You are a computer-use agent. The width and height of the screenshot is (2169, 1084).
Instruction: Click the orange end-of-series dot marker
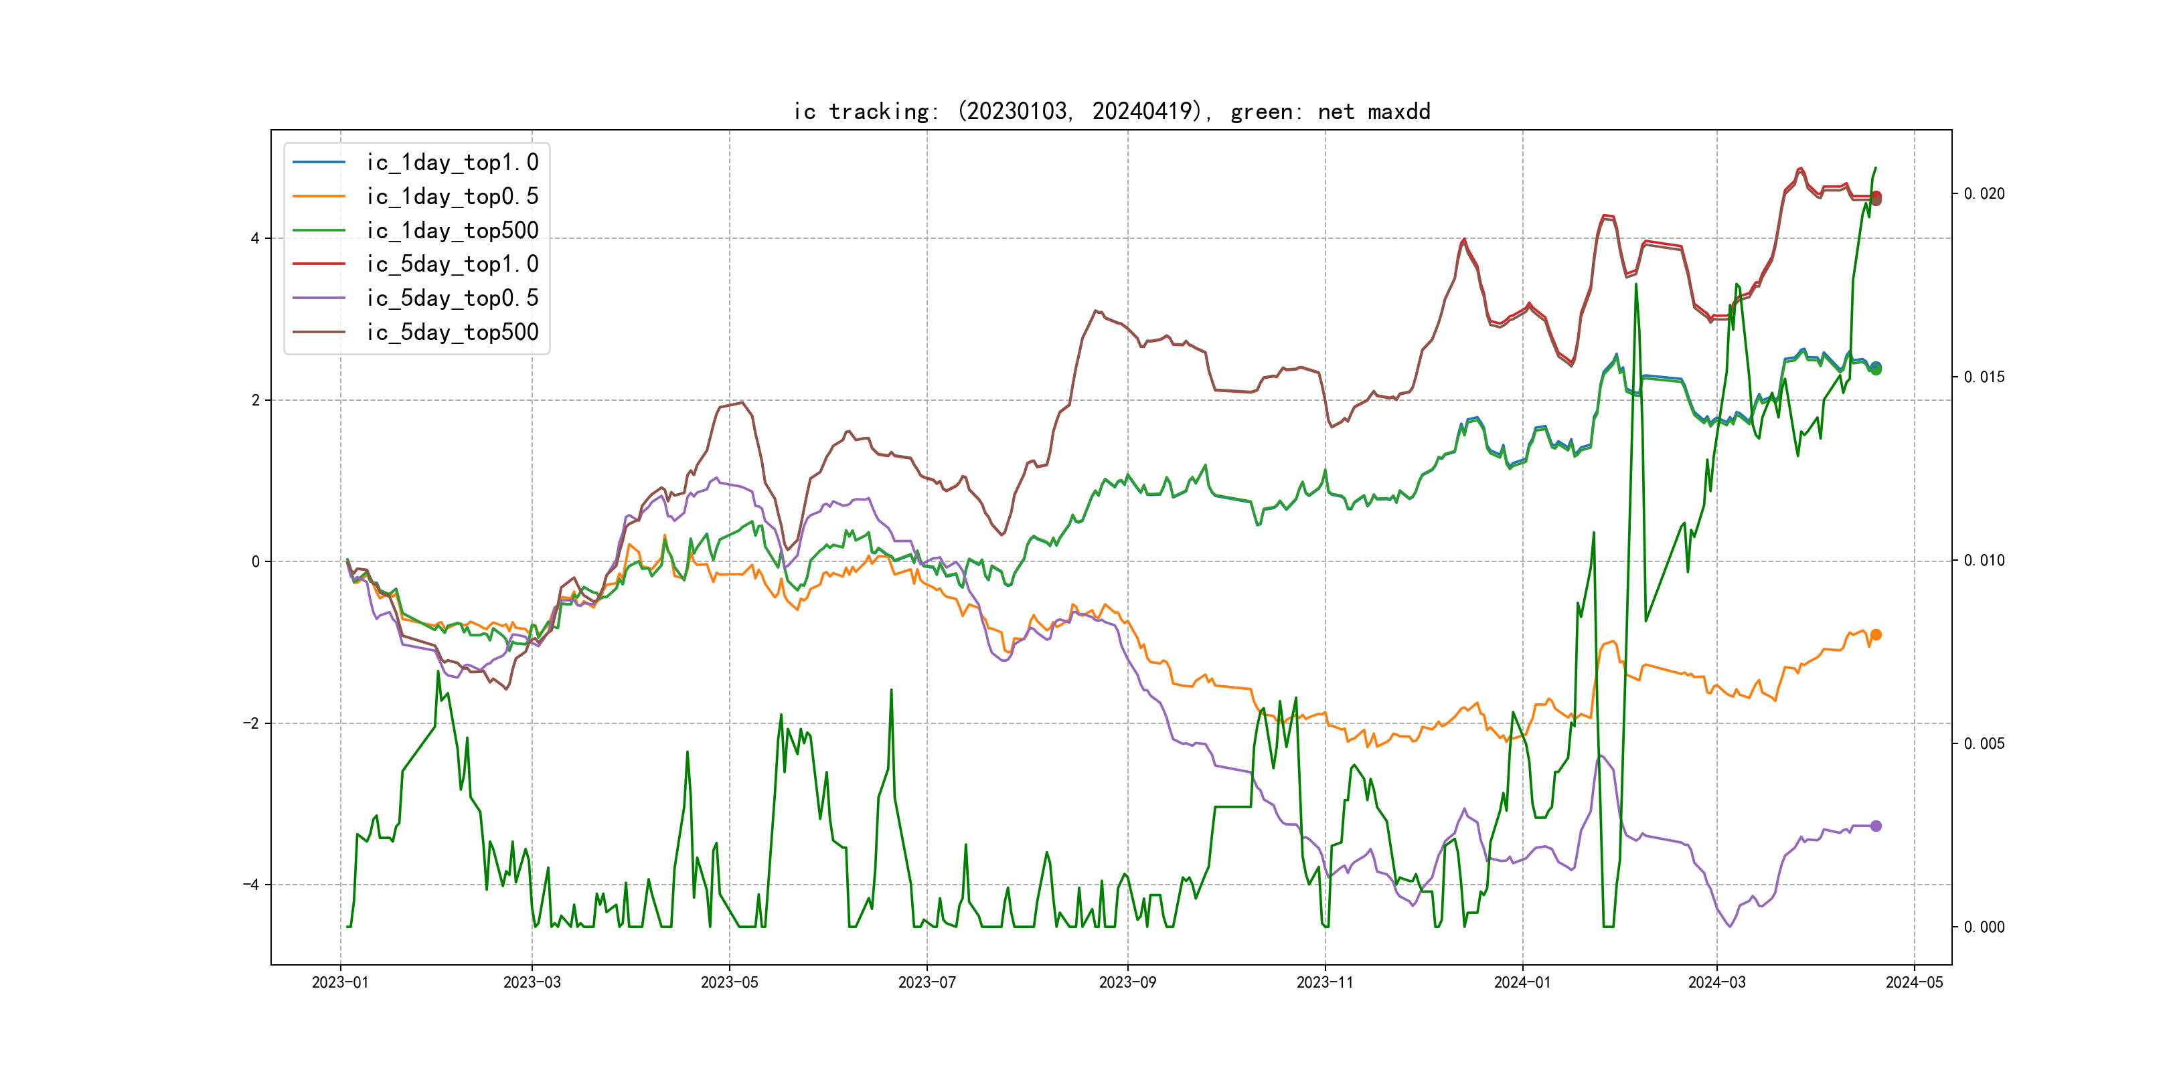[1875, 634]
